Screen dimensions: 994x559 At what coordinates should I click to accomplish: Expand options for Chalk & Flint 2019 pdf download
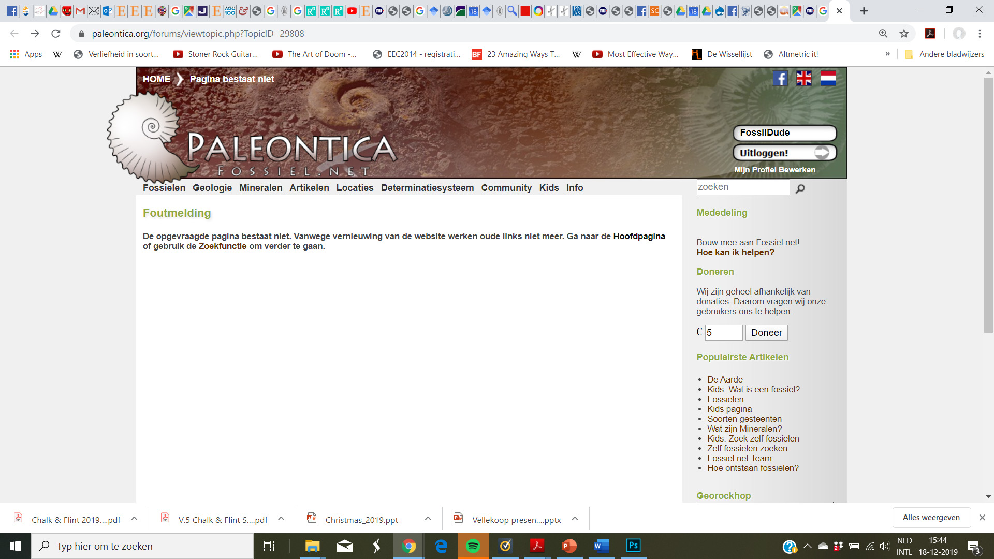(x=134, y=519)
